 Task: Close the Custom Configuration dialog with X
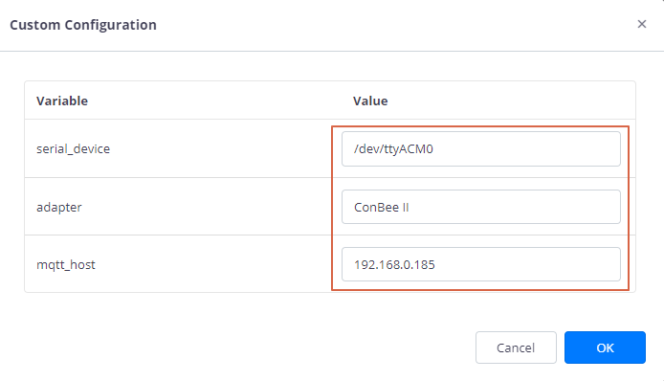coord(642,24)
